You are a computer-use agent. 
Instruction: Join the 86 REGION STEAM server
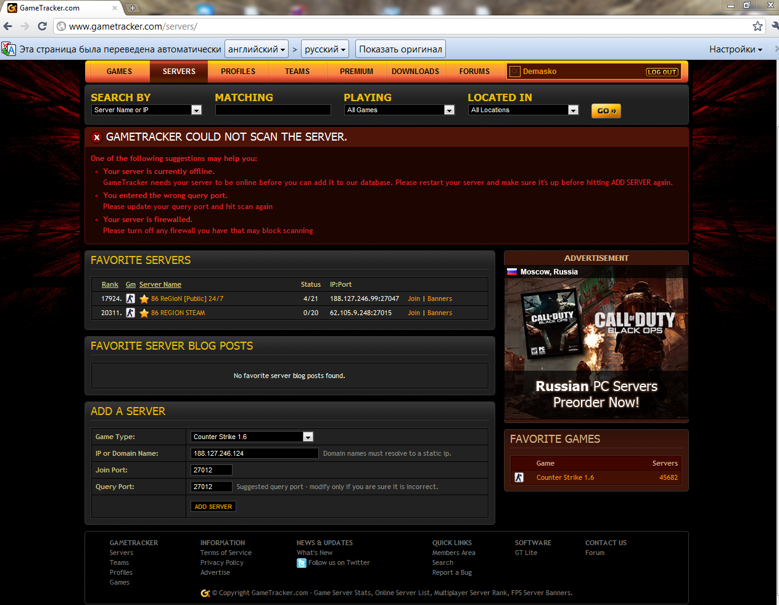pos(414,313)
